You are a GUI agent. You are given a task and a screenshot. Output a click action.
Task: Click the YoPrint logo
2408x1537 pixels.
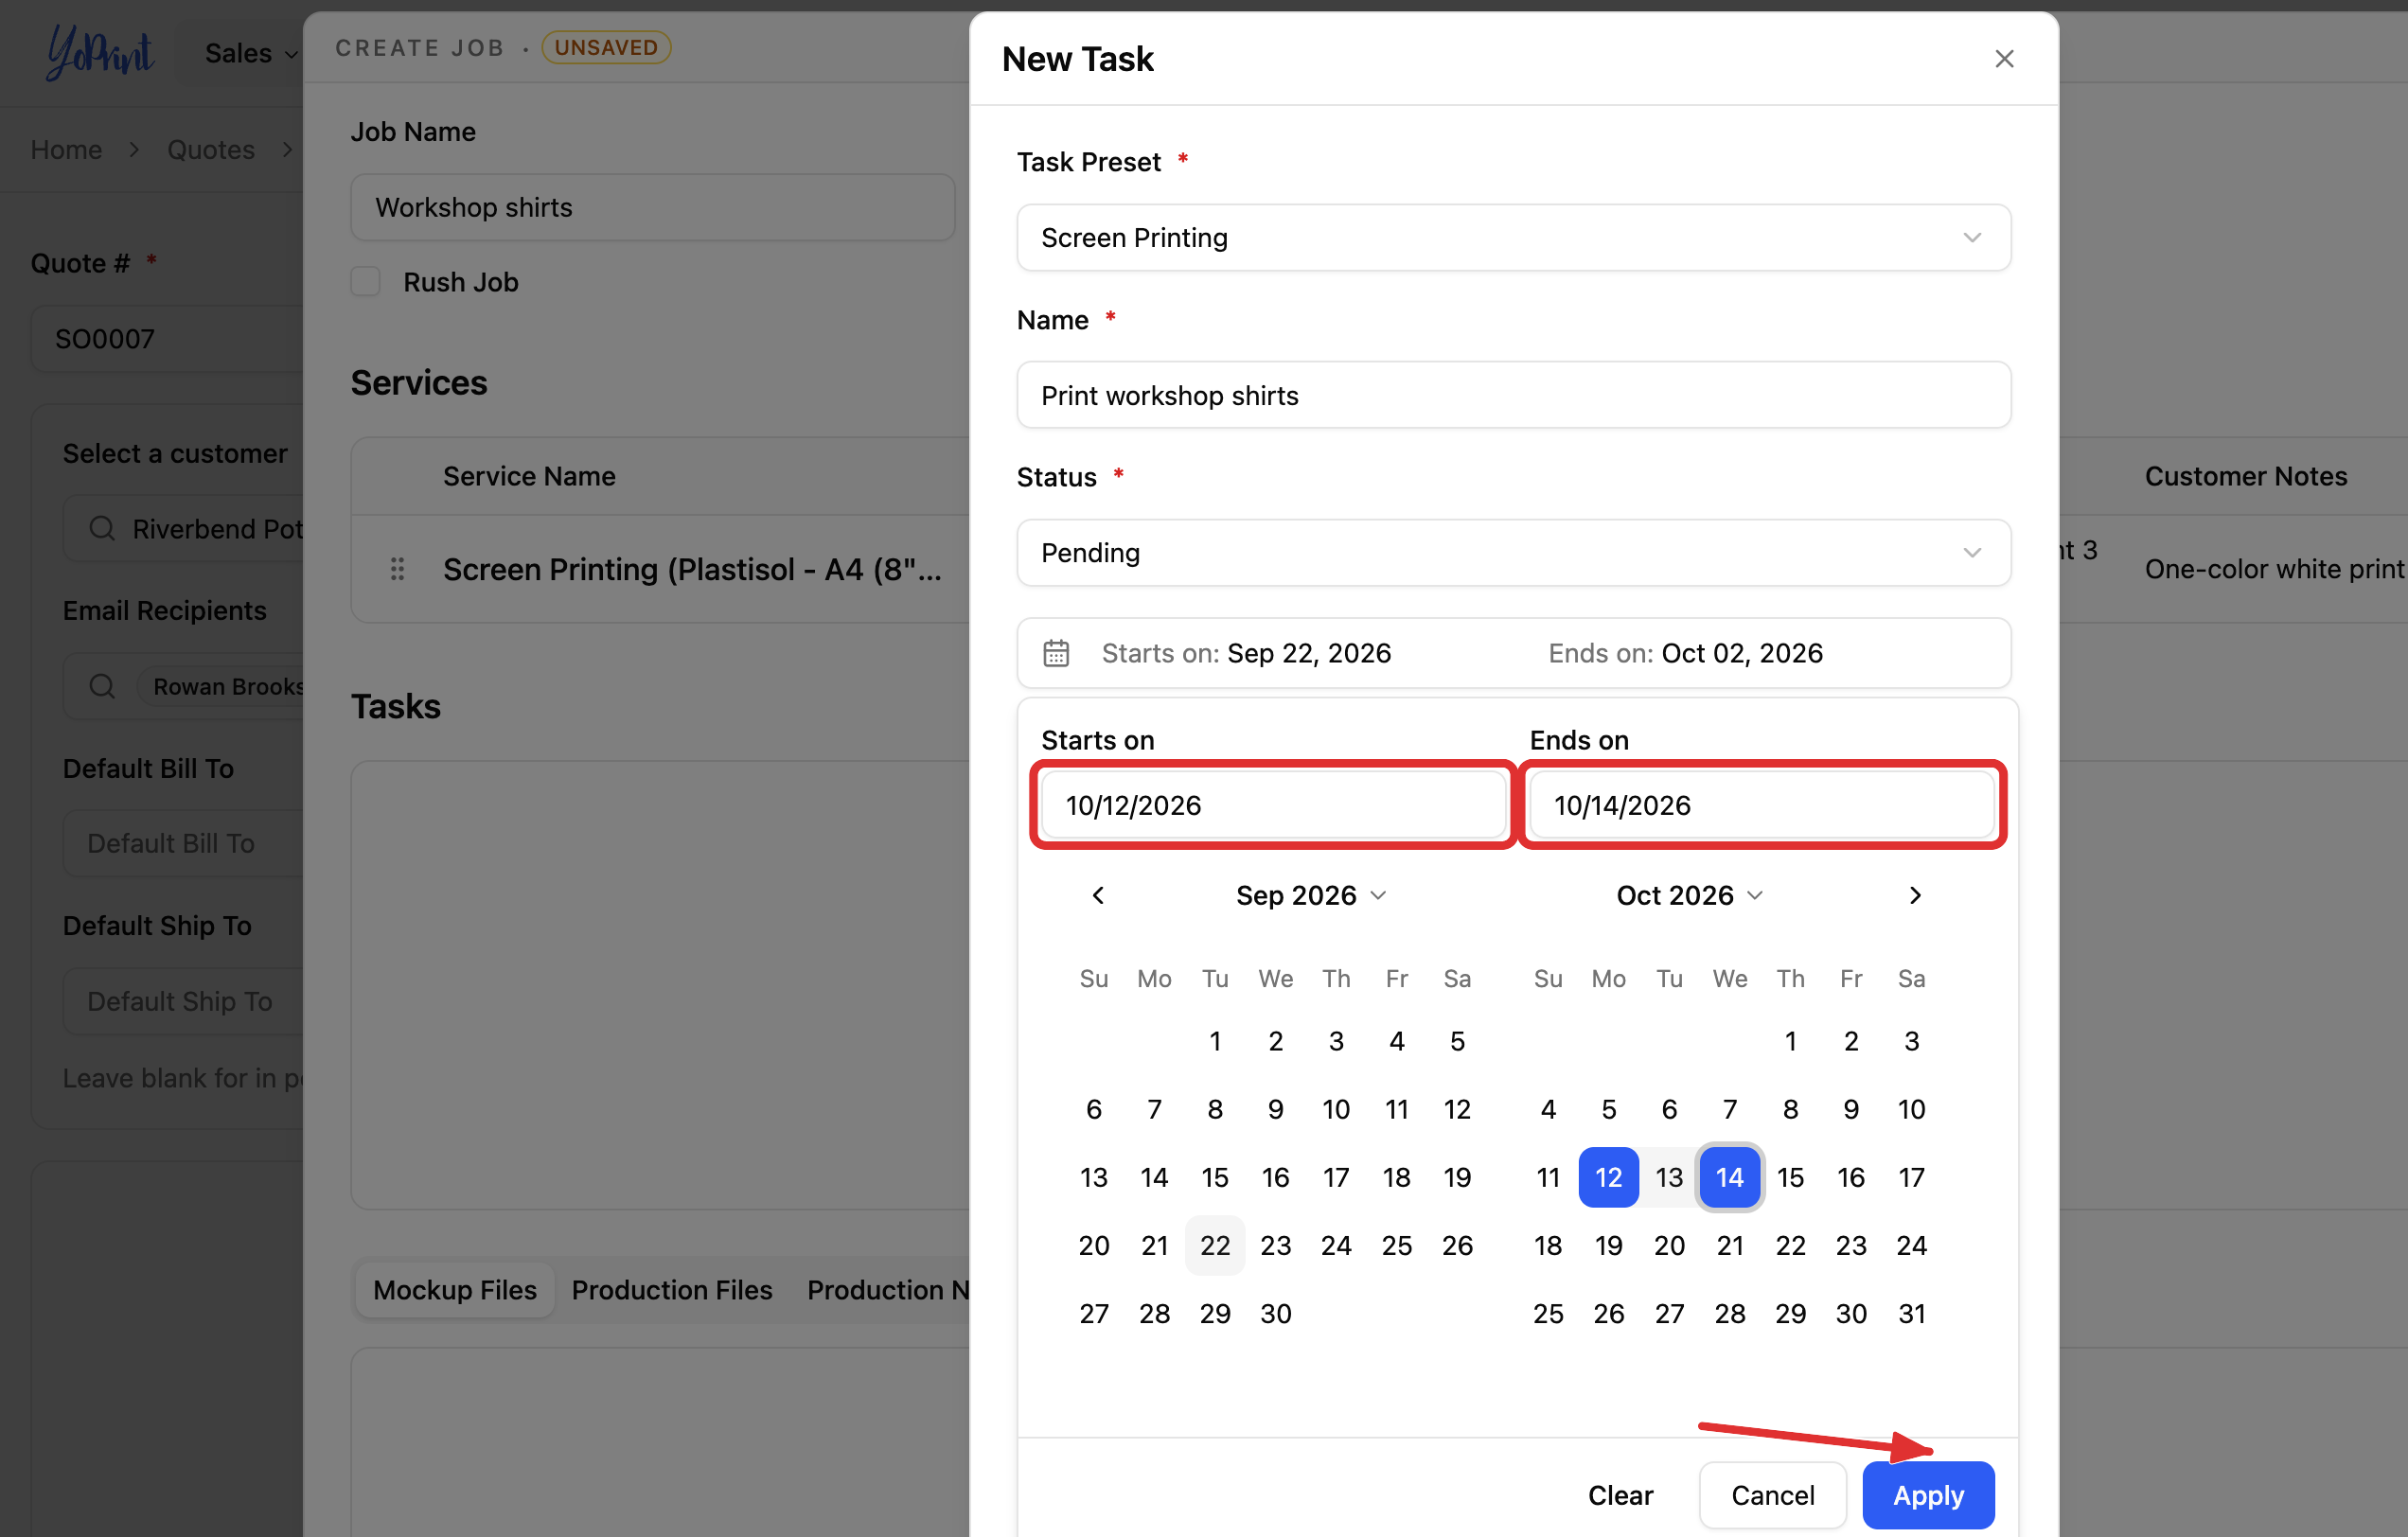tap(100, 52)
